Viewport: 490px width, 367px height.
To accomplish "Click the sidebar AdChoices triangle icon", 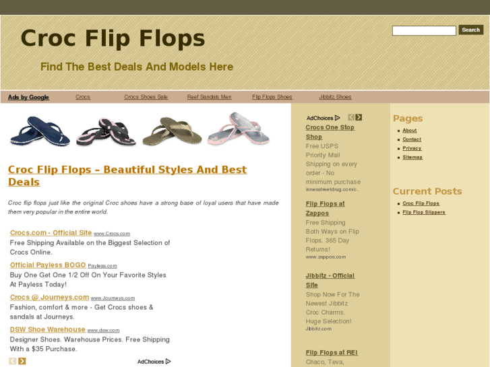I will click(337, 118).
